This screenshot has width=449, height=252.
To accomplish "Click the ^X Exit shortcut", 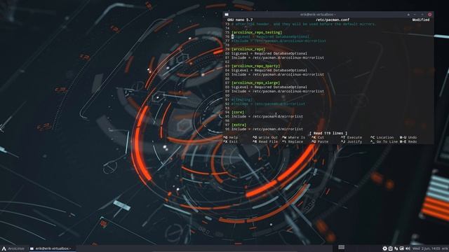I will coord(231,141).
